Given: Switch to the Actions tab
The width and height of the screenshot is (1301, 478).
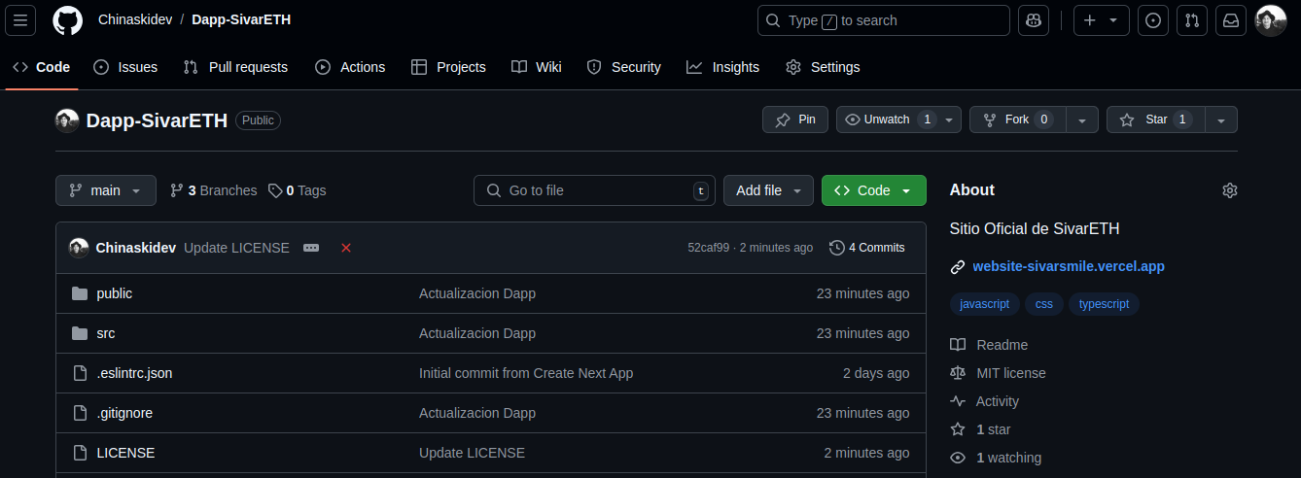Looking at the screenshot, I should 350,67.
